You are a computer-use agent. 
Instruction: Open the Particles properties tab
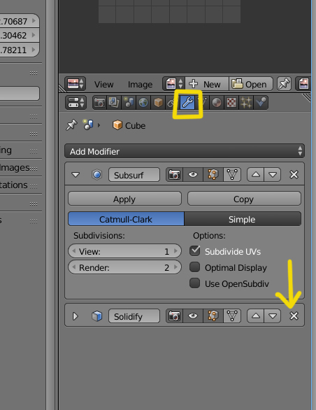[246, 102]
